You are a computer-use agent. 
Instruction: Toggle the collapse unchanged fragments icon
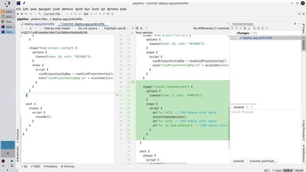133,28
